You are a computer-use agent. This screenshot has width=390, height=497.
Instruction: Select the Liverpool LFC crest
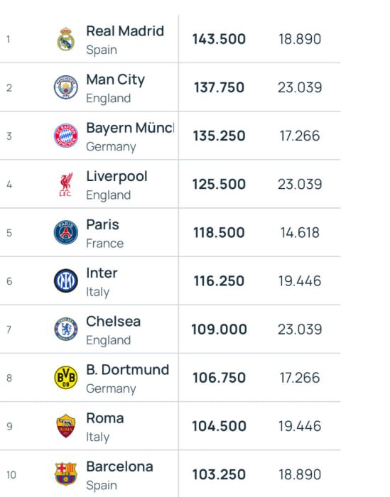[x=66, y=184]
